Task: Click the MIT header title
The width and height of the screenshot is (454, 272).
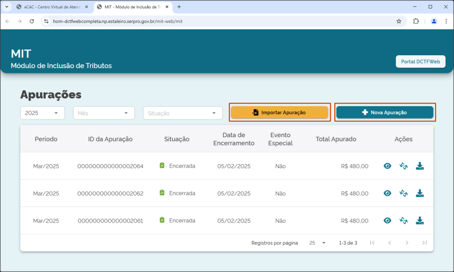Action: click(21, 54)
